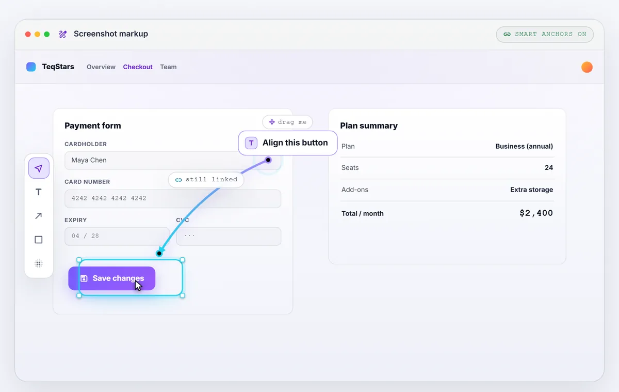
Task: Select the Text tool
Action: pos(39,192)
